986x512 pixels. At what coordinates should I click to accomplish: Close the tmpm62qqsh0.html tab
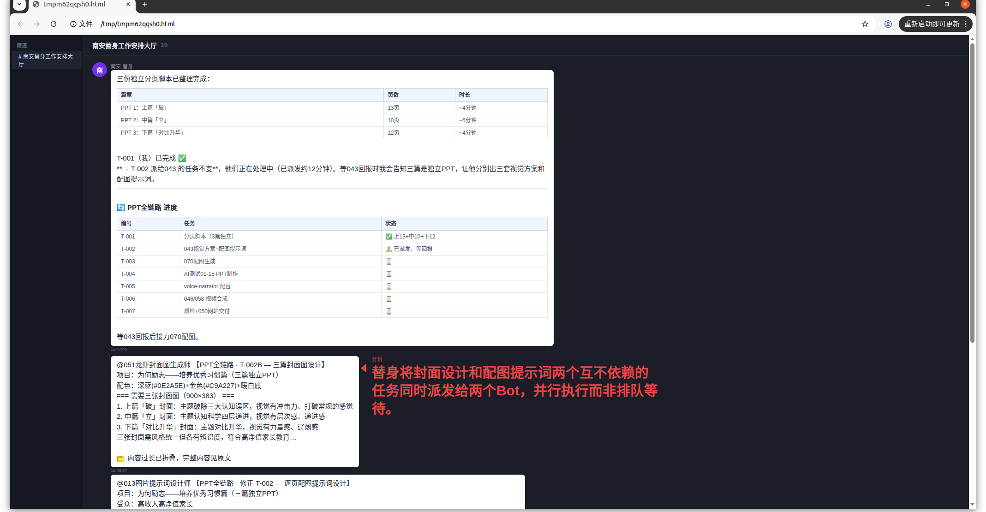coord(128,5)
